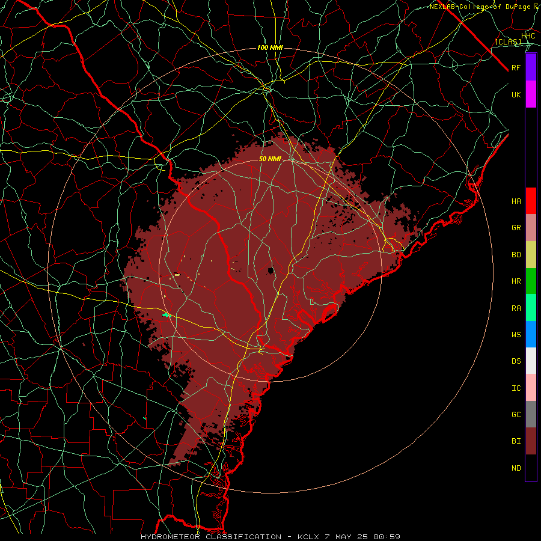This screenshot has height=541, width=541.
Task: Click the NEXLAB-College of DuPage credit text
Action: [480, 7]
